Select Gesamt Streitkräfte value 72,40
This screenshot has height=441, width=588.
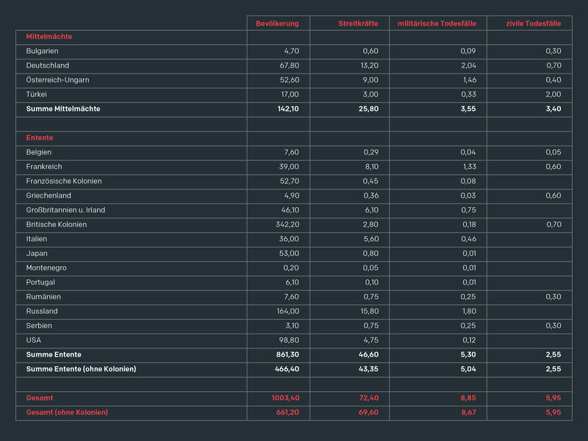[369, 398]
